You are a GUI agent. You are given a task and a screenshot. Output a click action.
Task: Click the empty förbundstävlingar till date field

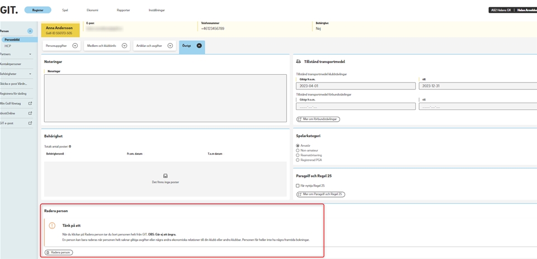pyautogui.click(x=478, y=107)
